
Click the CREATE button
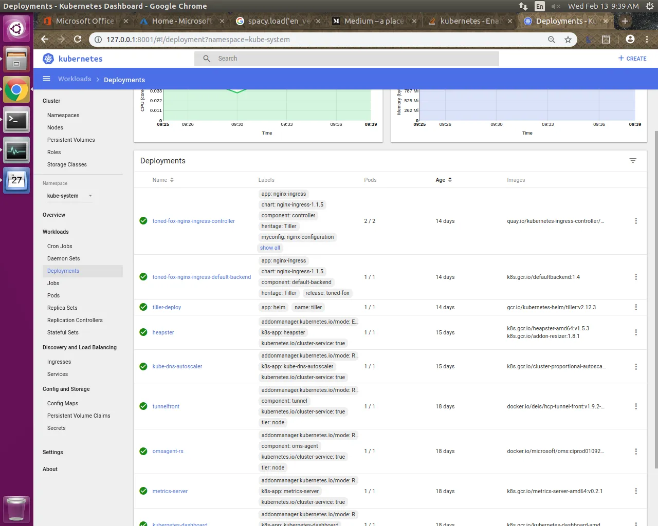point(632,59)
